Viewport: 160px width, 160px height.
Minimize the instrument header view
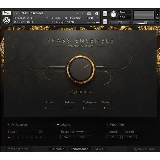coord(157,15)
